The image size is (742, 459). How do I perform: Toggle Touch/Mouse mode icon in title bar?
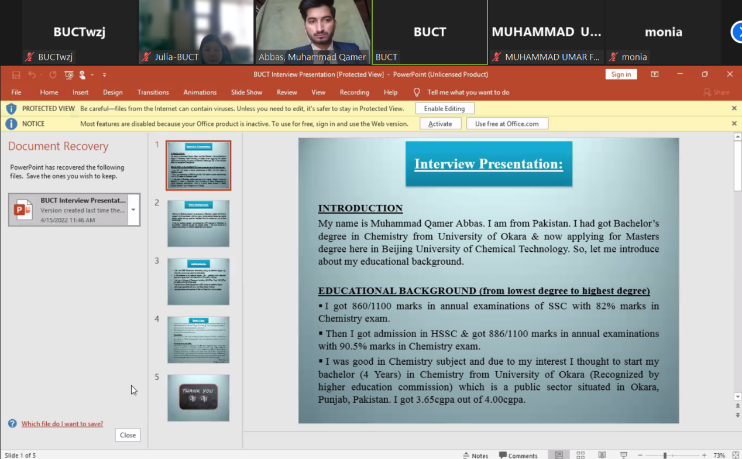(x=83, y=75)
